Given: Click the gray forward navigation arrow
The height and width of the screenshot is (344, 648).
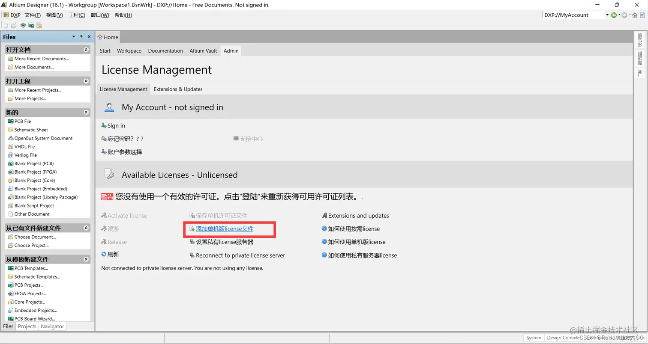Looking at the screenshot, I should pos(624,15).
